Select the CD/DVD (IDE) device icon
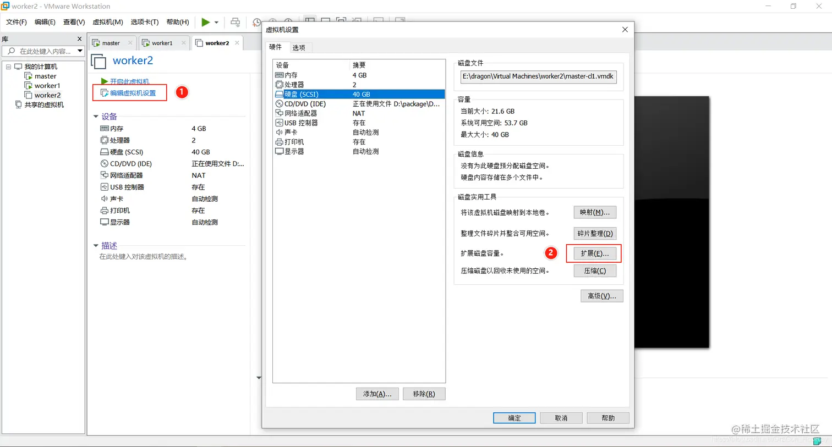This screenshot has width=832, height=447. pyautogui.click(x=280, y=103)
